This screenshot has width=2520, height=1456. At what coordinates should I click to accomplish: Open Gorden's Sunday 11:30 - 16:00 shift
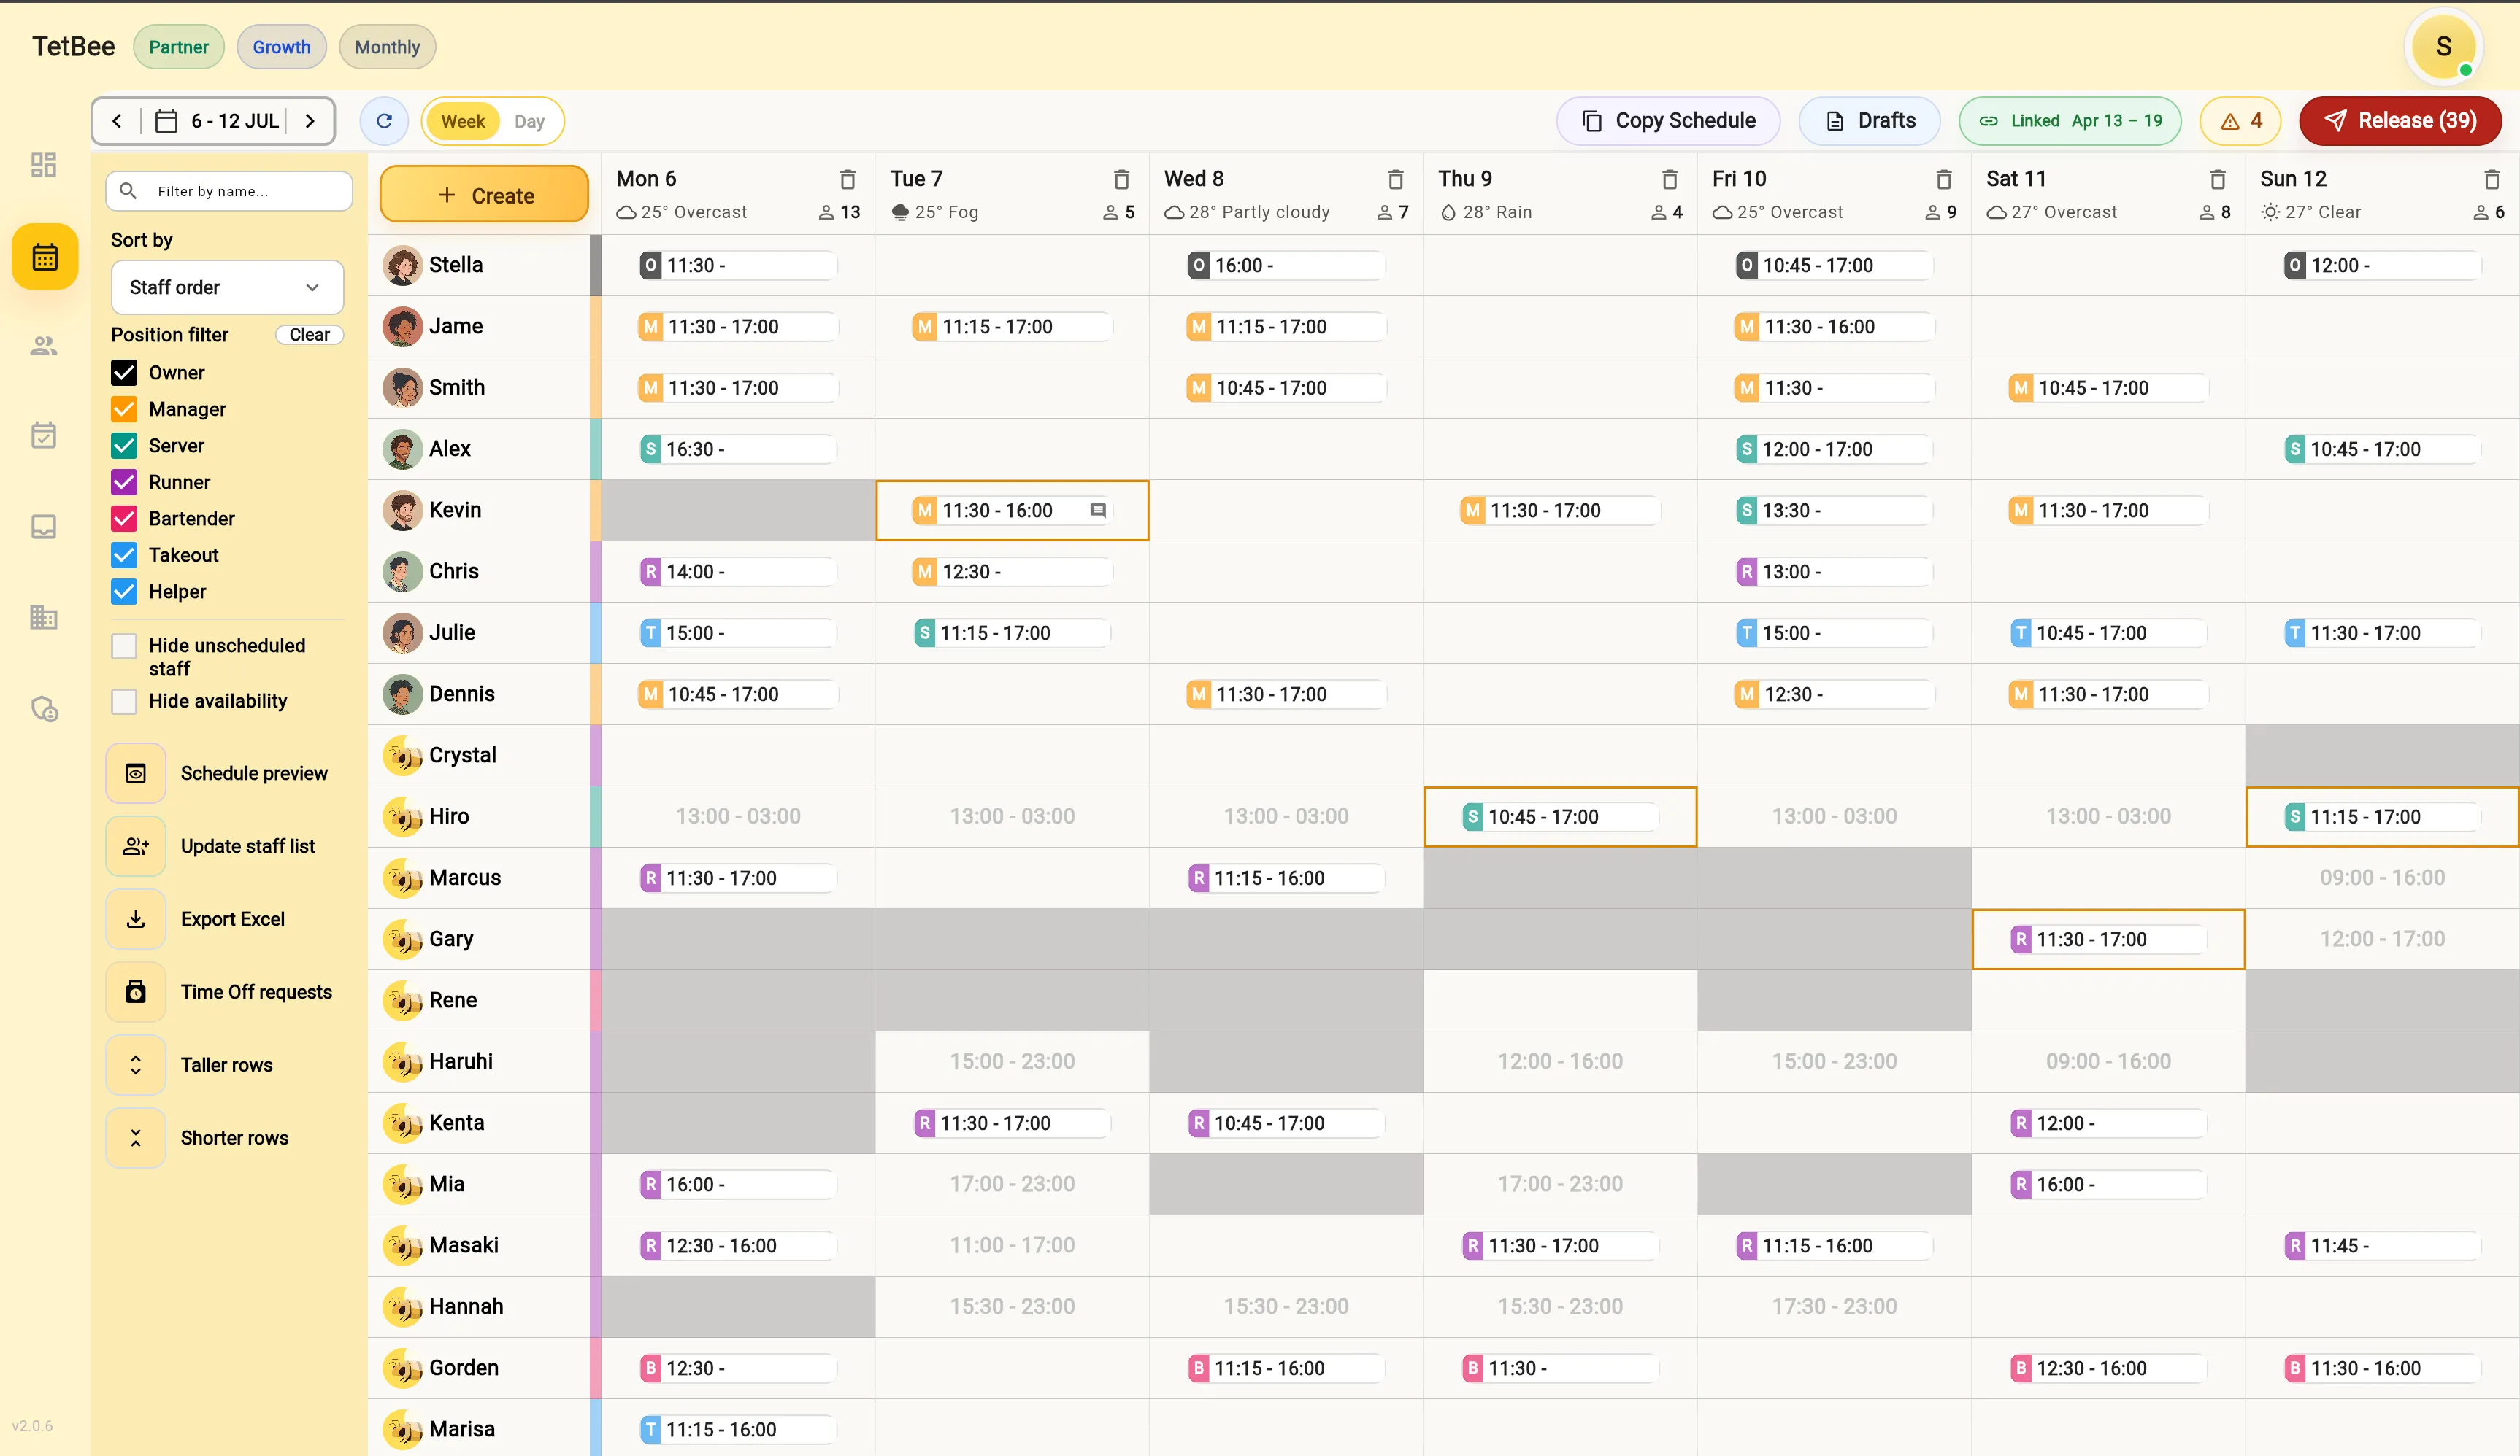(x=2382, y=1368)
